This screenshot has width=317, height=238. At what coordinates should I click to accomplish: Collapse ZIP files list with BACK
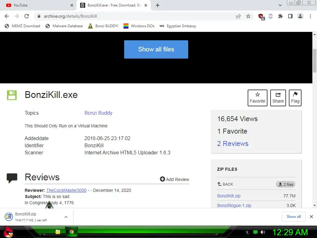click(225, 184)
